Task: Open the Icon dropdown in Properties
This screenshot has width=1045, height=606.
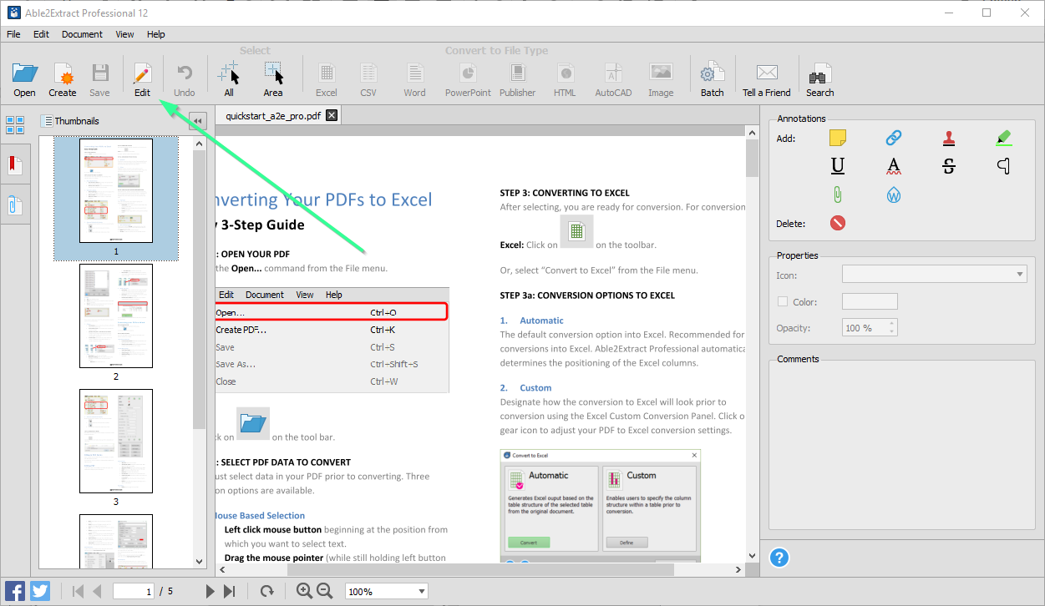Action: (x=935, y=274)
